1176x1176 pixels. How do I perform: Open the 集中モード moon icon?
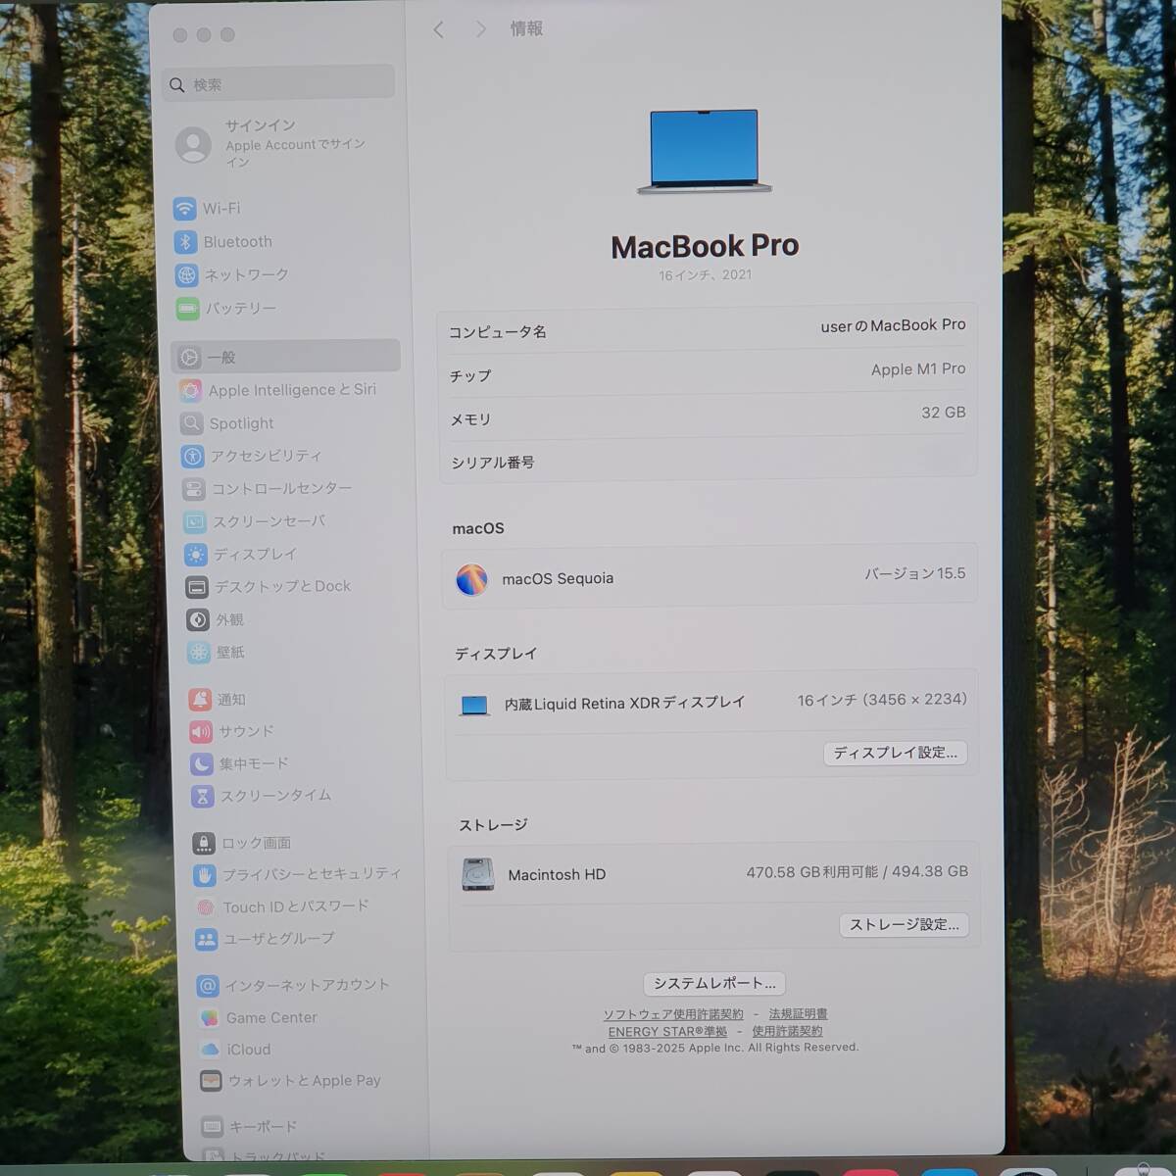coord(202,763)
